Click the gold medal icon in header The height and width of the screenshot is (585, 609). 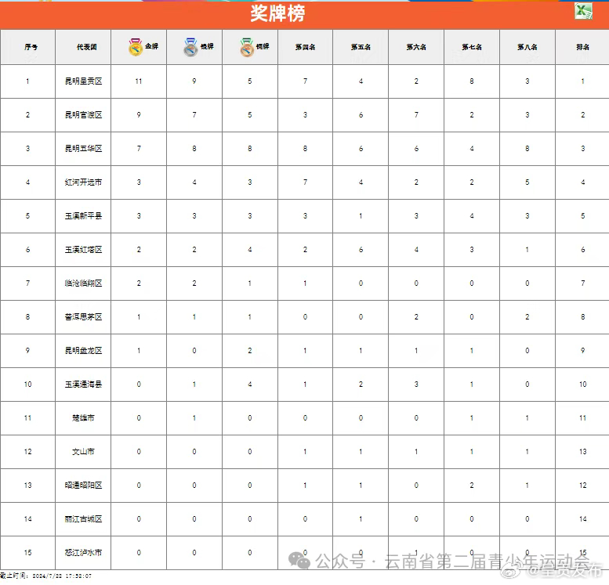point(136,47)
